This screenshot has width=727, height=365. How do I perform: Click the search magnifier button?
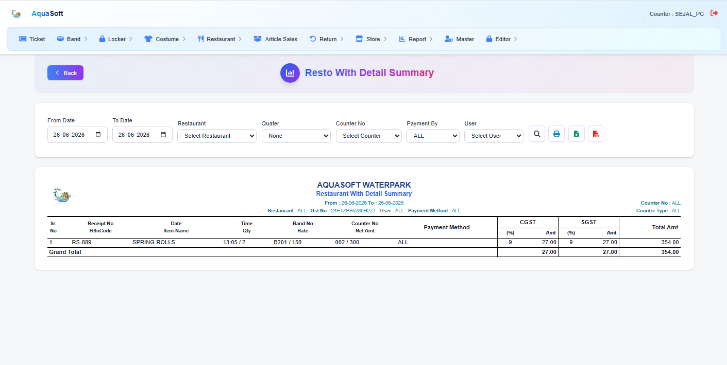[x=537, y=134]
